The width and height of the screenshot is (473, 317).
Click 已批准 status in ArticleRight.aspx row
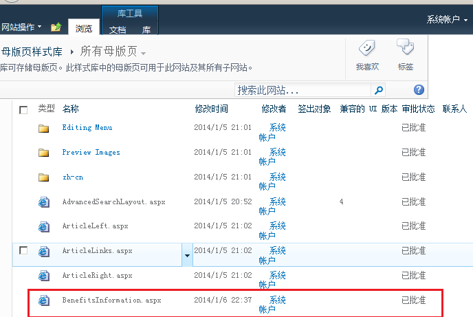pos(414,275)
